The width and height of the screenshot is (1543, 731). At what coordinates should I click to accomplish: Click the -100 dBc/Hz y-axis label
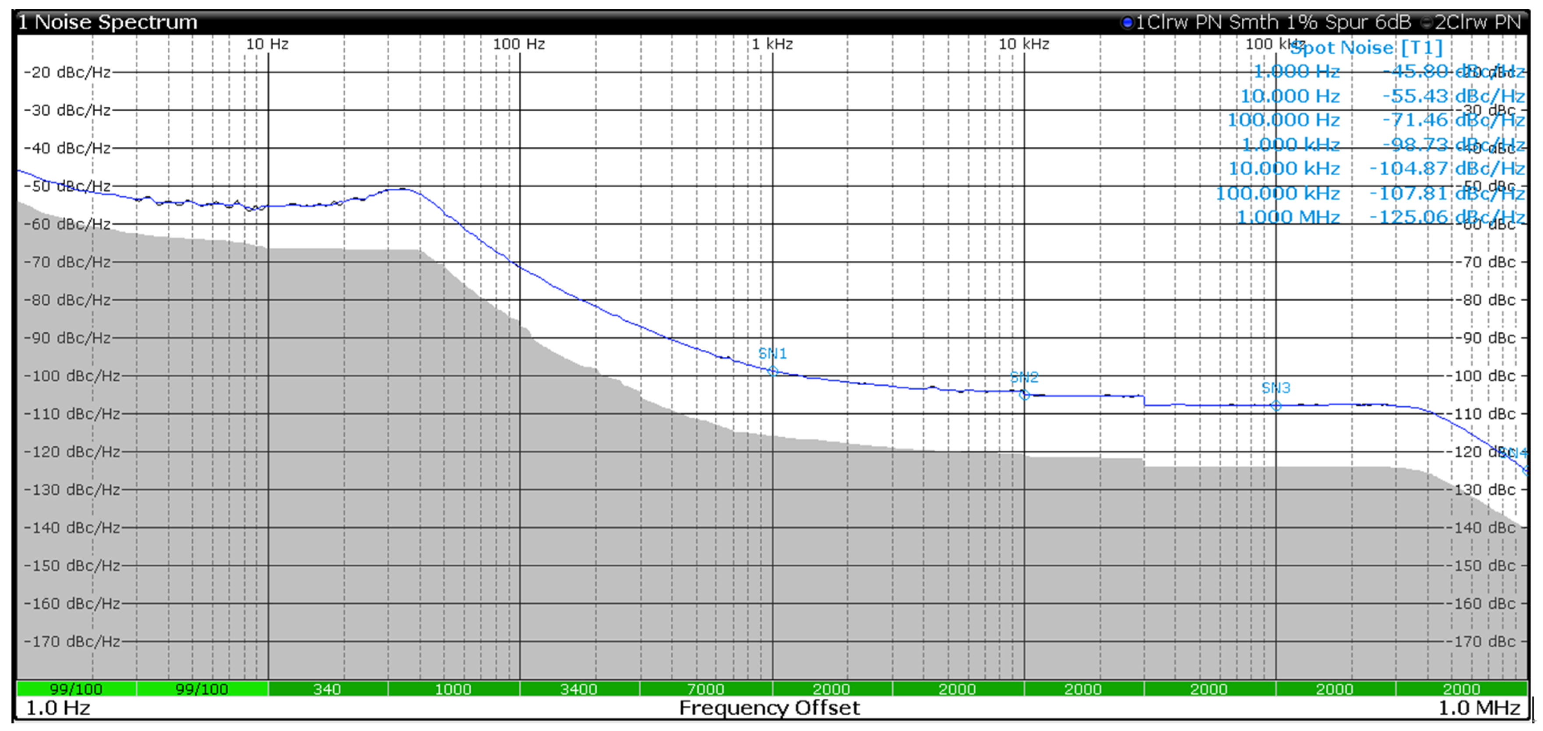[72, 376]
